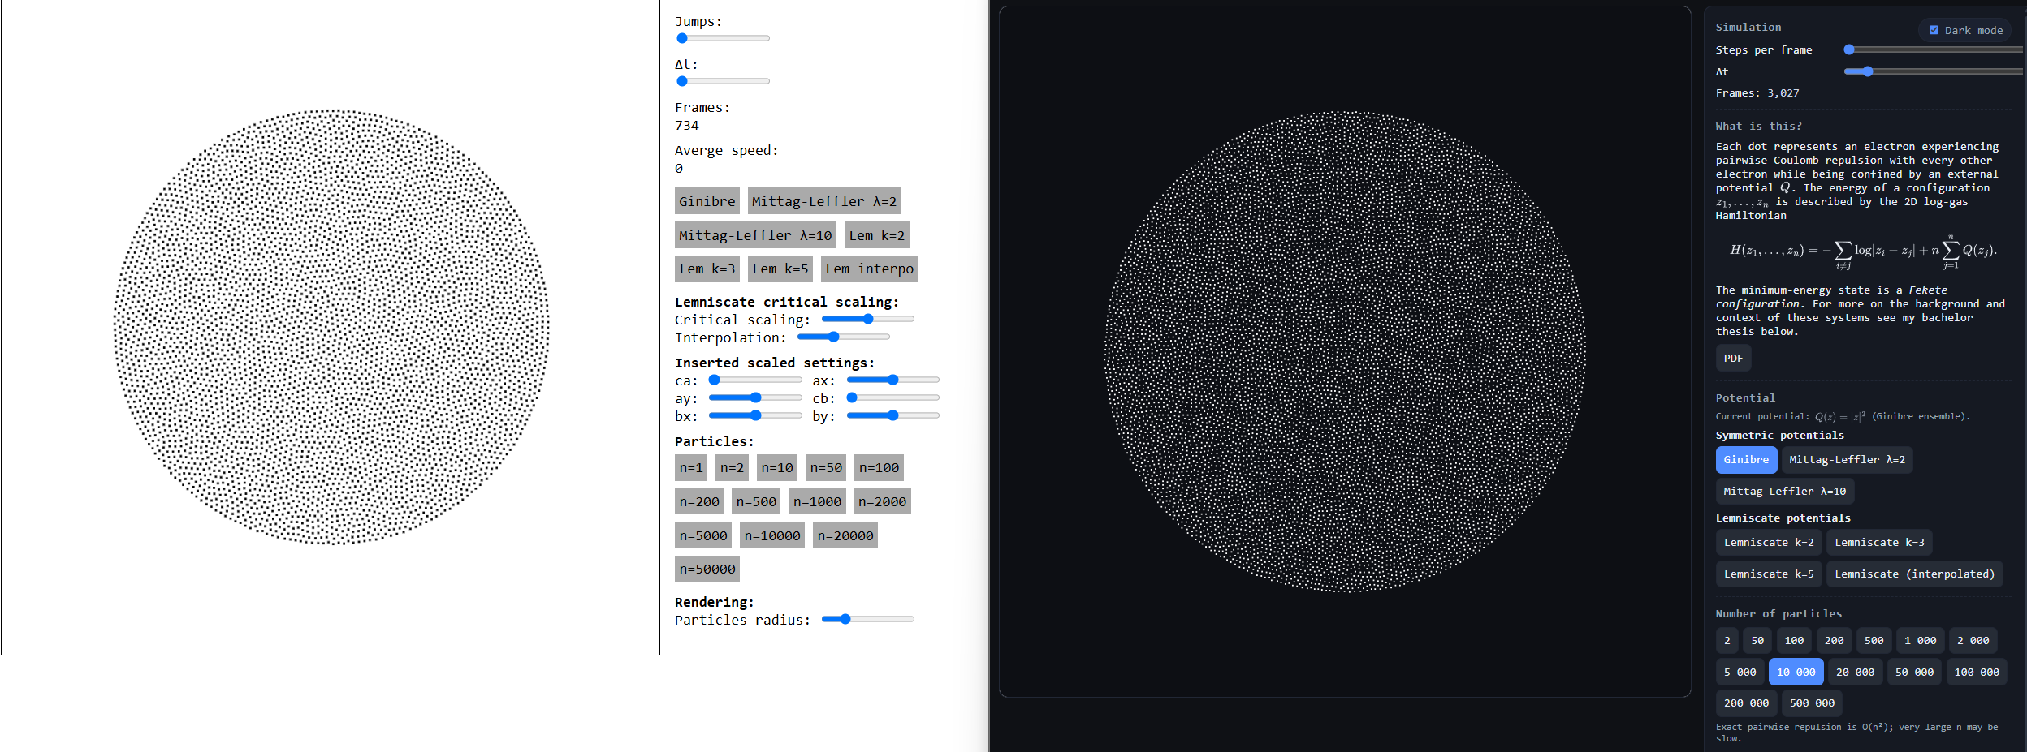Click the Interpolation slider
The image size is (2027, 752).
(843, 337)
